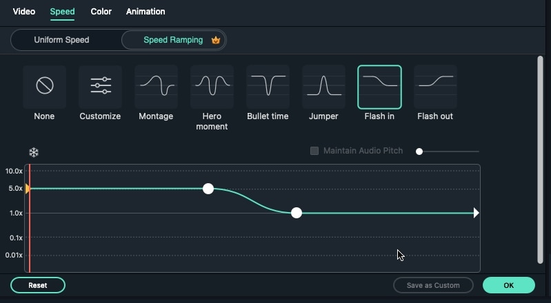551x303 pixels.
Task: Apply the Montage speed ramp preset
Action: [156, 87]
